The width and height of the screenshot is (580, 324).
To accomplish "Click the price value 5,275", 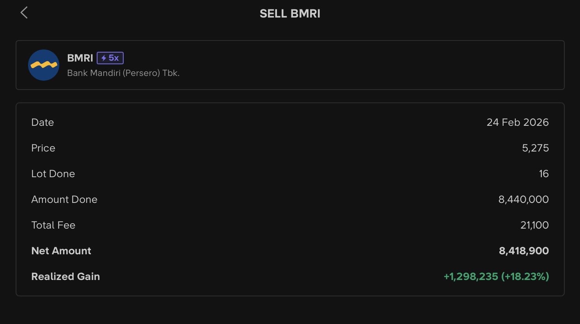I will tap(535, 148).
